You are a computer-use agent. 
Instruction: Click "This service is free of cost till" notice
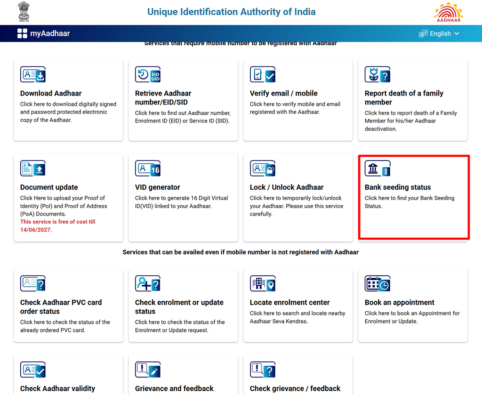(x=58, y=222)
